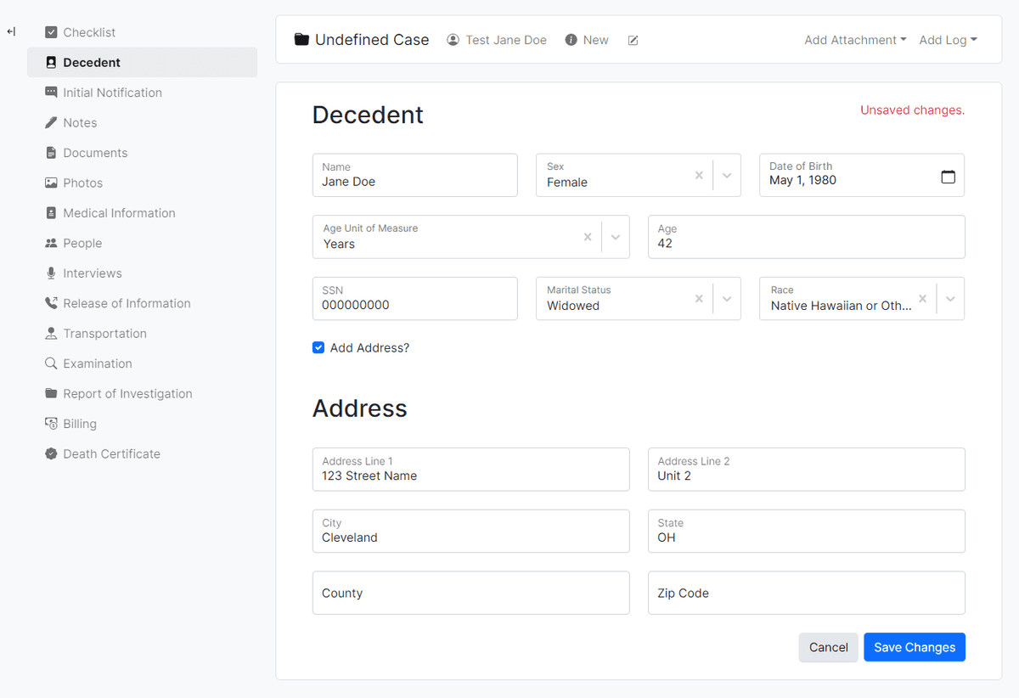The height and width of the screenshot is (698, 1019).
Task: Click the Save Changes button
Action: click(x=914, y=646)
